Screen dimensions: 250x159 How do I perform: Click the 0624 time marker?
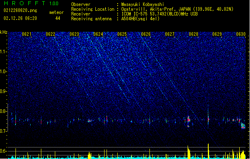(98, 34)
